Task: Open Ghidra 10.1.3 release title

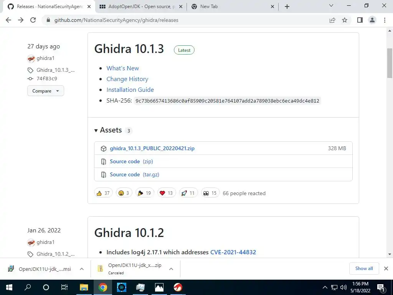Action: click(x=129, y=49)
